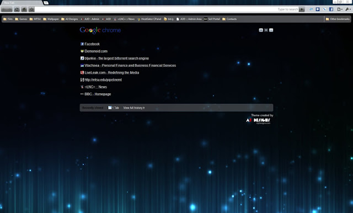Open the AJD :: Admin Area bookmark

point(189,19)
